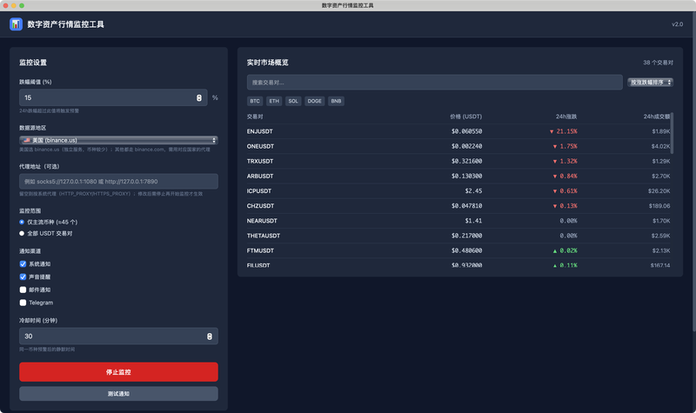Click stepper on 跌幅阈值 field
The image size is (696, 413).
[199, 97]
